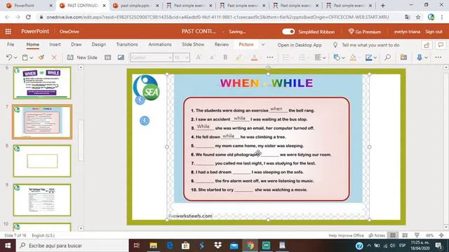449x252 pixels.
Task: Open the Comments icon at top right of ribbon
Action: pos(441,45)
